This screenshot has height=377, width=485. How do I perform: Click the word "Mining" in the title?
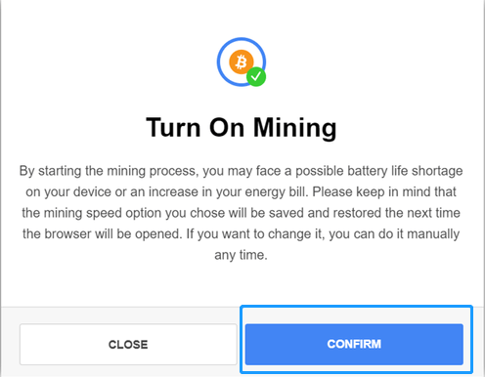tap(295, 128)
